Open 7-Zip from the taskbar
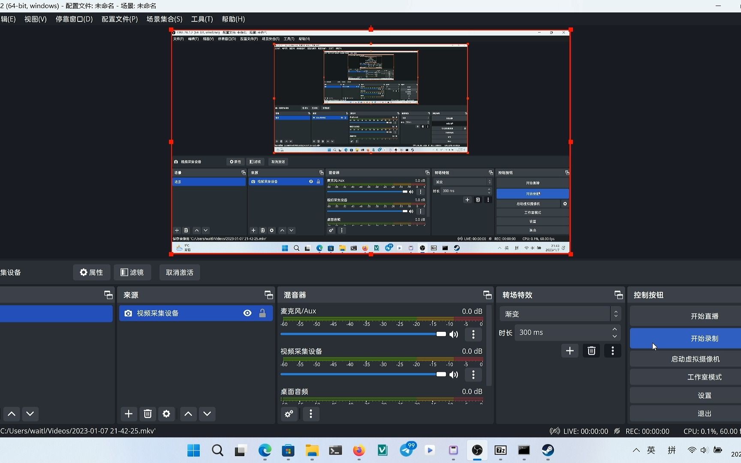Screen dimensions: 741x463 click(x=500, y=450)
